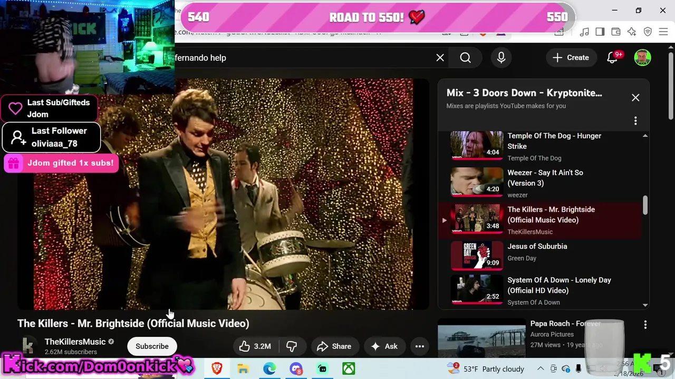Open the weather widget showing 53°F
This screenshot has width=675, height=379.
(485, 369)
